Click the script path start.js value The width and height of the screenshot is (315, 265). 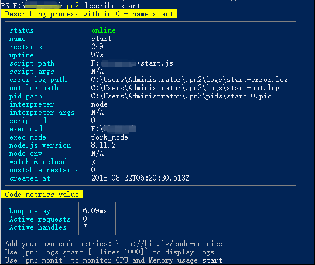[132, 63]
